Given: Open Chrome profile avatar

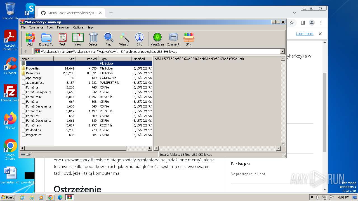Looking at the screenshot, I should (312, 23).
